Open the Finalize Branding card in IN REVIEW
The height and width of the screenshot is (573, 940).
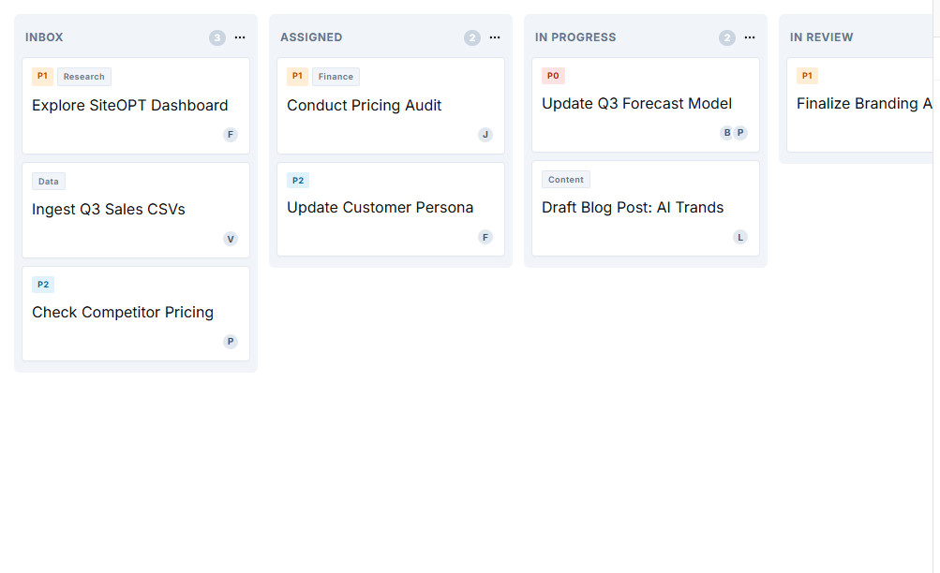[x=862, y=104]
